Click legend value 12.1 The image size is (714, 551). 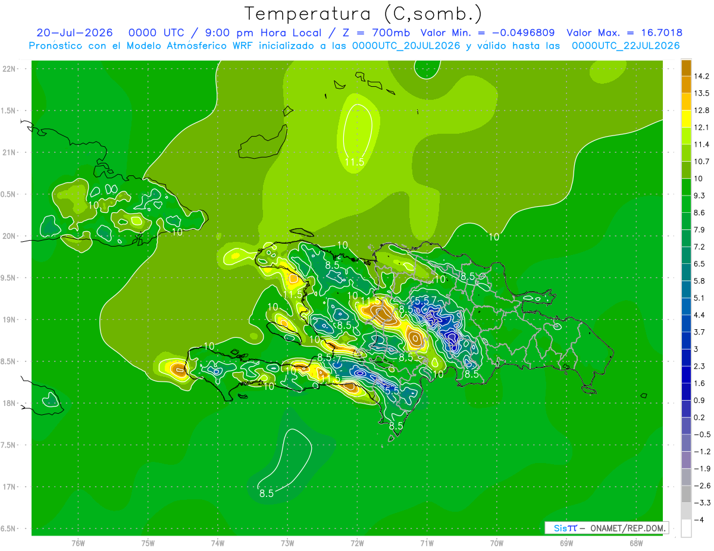pos(702,128)
